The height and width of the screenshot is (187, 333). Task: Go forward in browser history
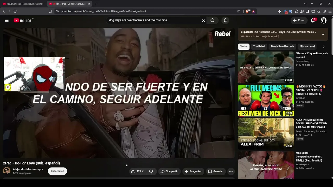(x=9, y=11)
